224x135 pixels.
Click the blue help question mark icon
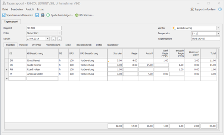(220, 9)
